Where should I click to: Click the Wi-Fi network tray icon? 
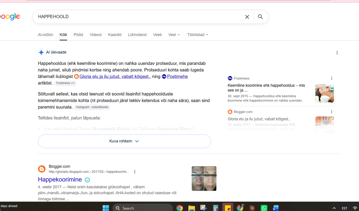(x=355, y=208)
